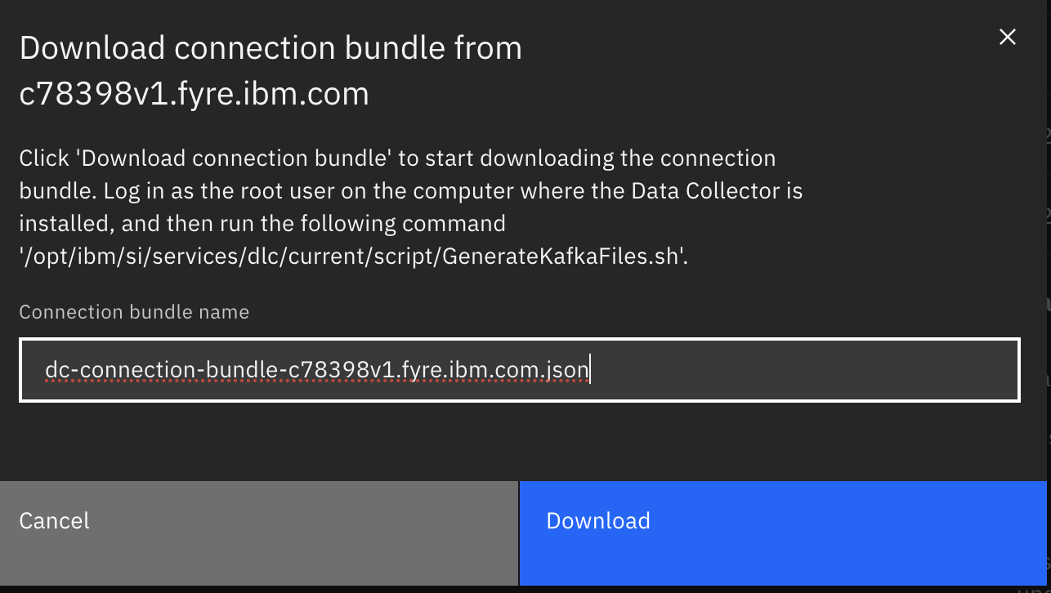This screenshot has width=1051, height=593.
Task: Click the word 'Download' in dialog heading
Action: tap(92, 48)
